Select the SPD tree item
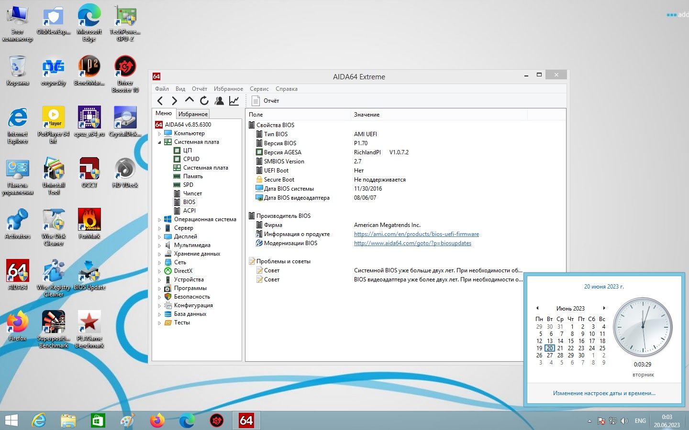 (x=188, y=185)
